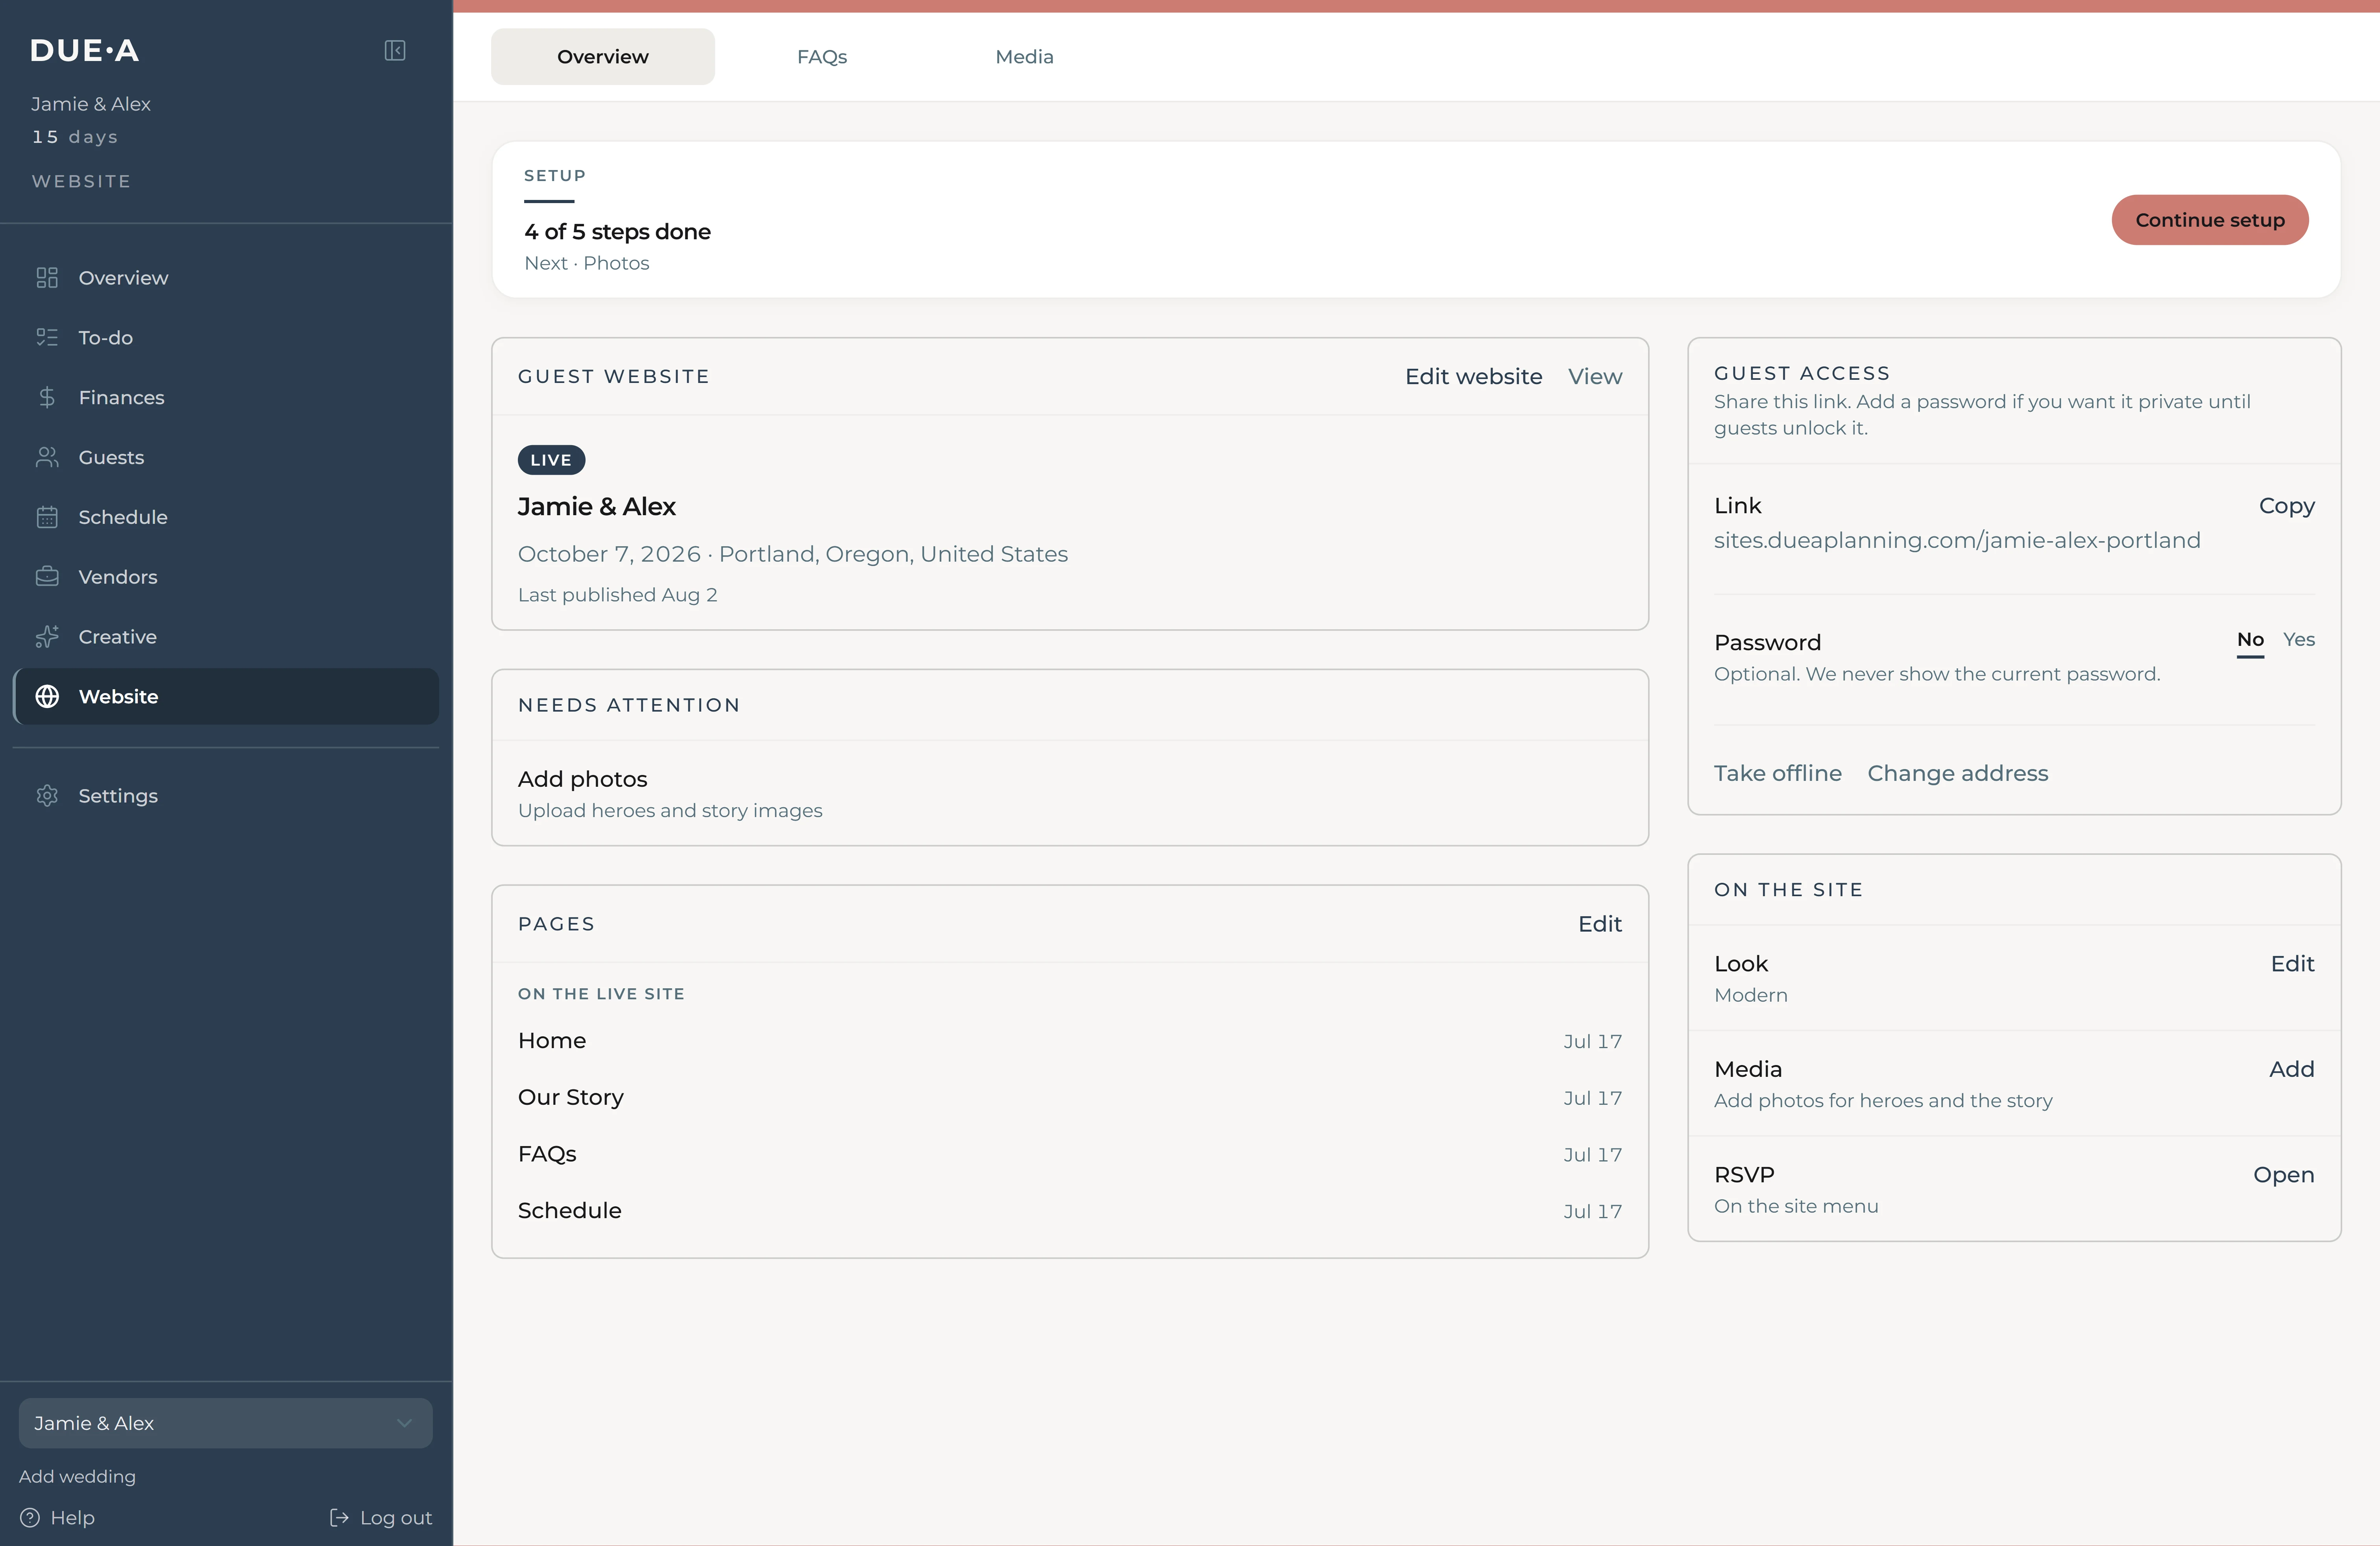Click the Overview grid icon in sidebar
The width and height of the screenshot is (2380, 1546).
tap(47, 277)
